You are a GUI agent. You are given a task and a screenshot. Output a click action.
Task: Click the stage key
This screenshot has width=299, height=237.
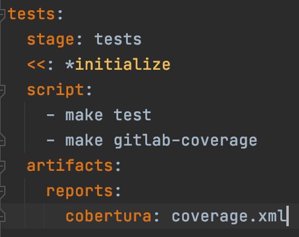(x=51, y=40)
